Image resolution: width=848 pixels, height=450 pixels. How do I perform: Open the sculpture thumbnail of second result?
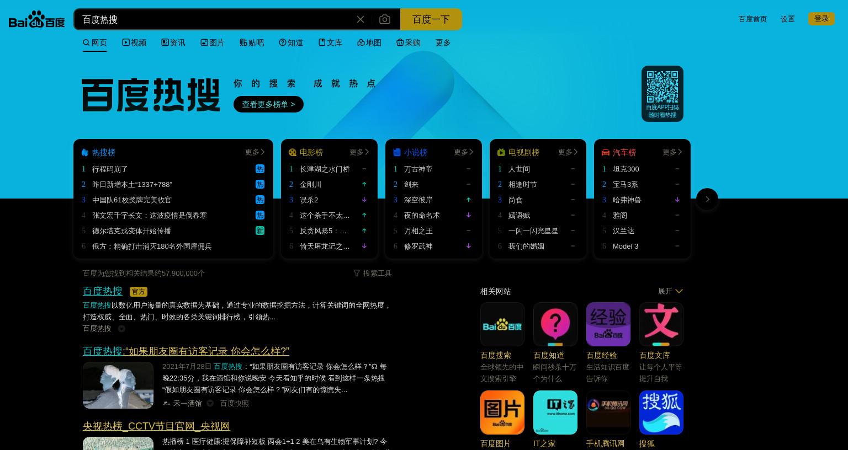(x=118, y=385)
